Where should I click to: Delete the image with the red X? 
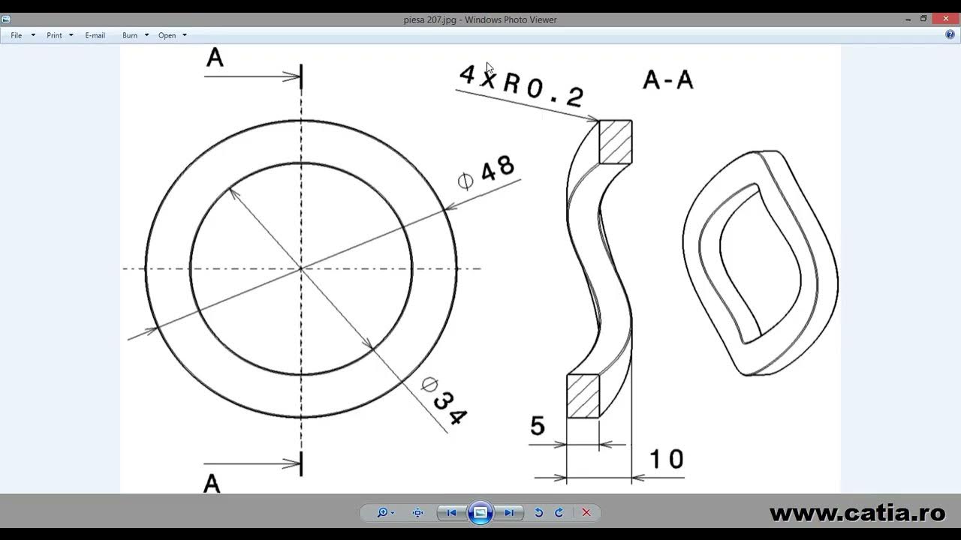(586, 513)
